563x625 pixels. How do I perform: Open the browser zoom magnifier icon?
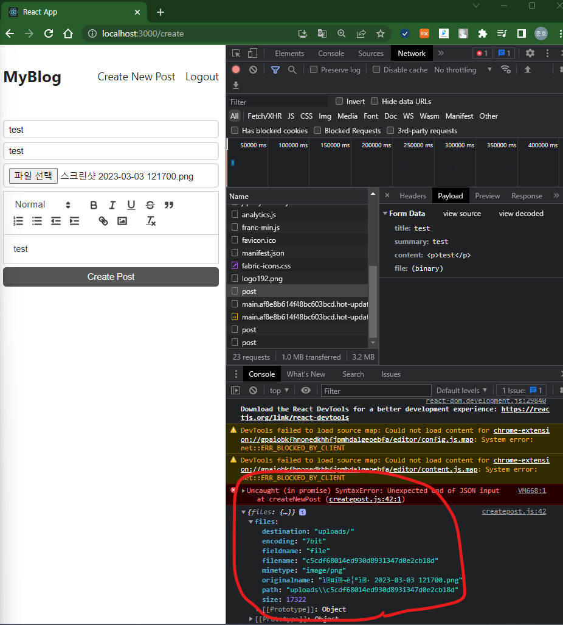point(342,33)
